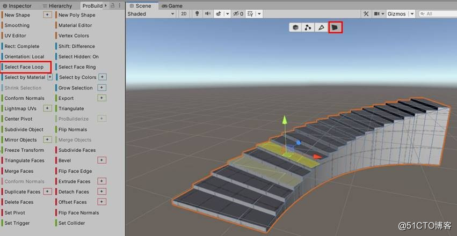Click Merge Faces button

pos(19,171)
